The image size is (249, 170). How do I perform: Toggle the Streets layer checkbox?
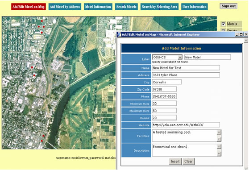pyautogui.click(x=223, y=30)
